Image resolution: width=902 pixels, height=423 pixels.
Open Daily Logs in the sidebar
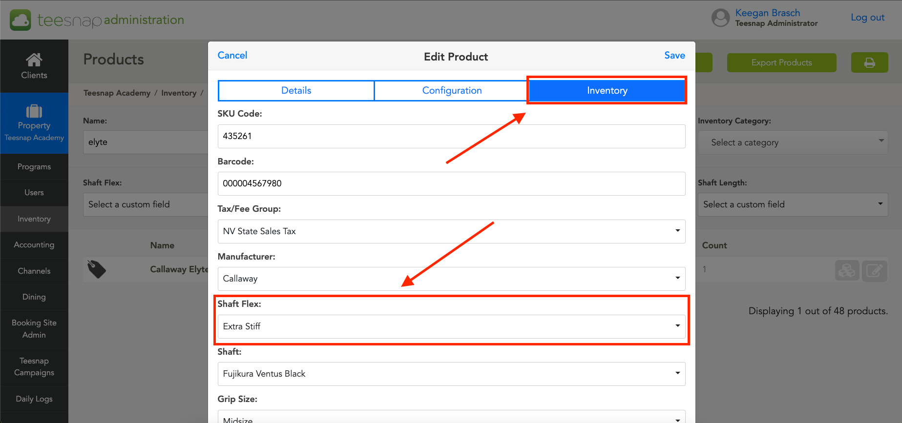click(34, 399)
